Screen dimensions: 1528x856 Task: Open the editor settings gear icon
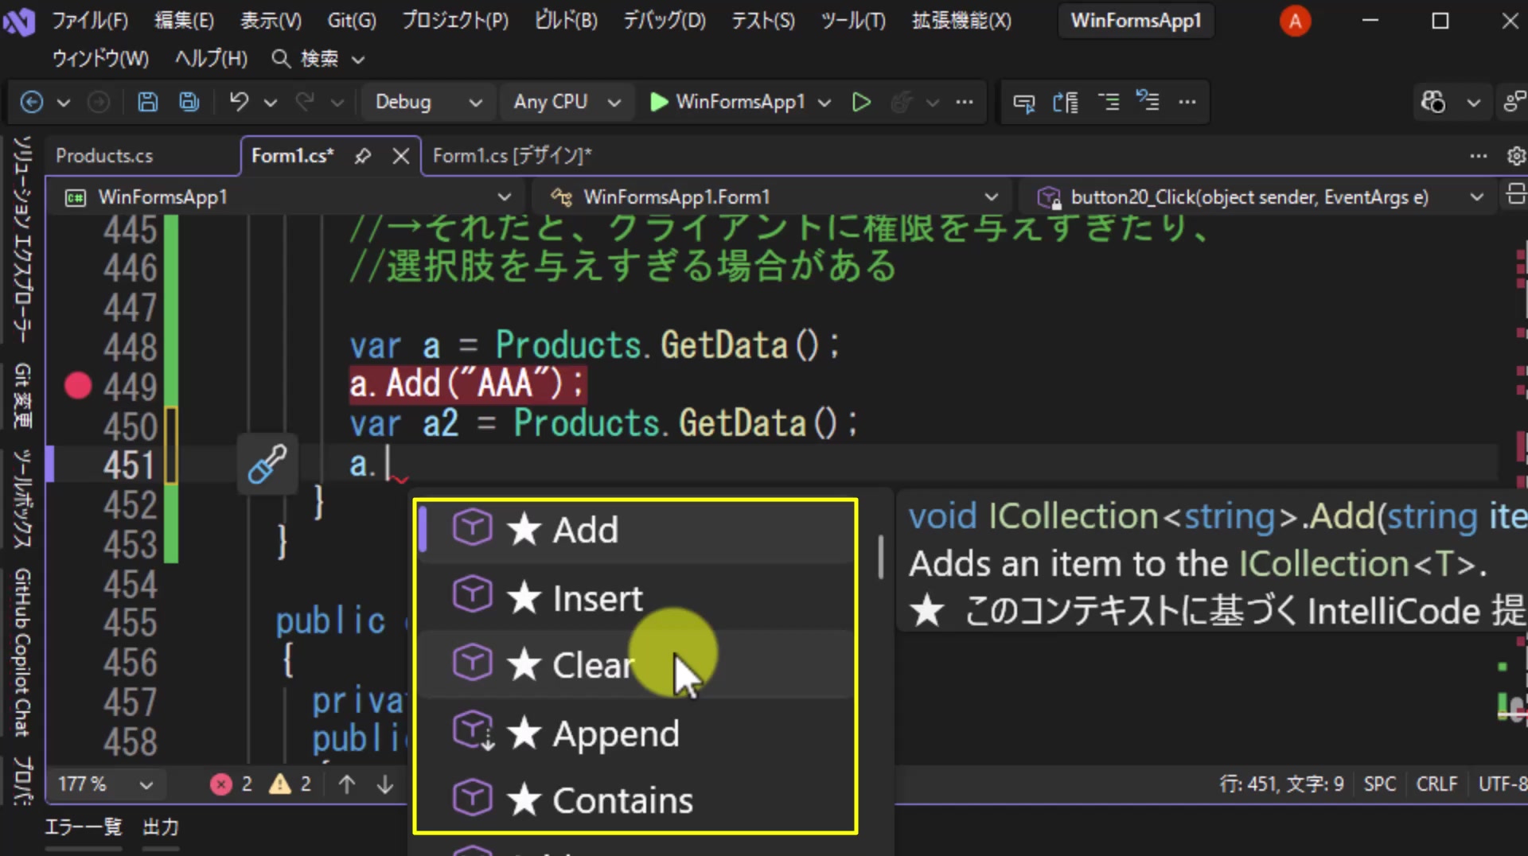[1516, 156]
